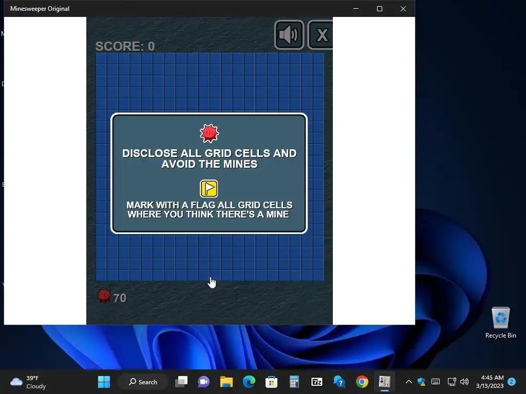Open the Windows Start menu
Screen dimensions: 526x394
(x=104, y=382)
